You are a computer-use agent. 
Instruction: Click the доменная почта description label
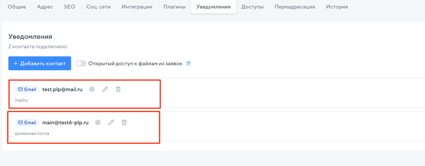(32, 134)
